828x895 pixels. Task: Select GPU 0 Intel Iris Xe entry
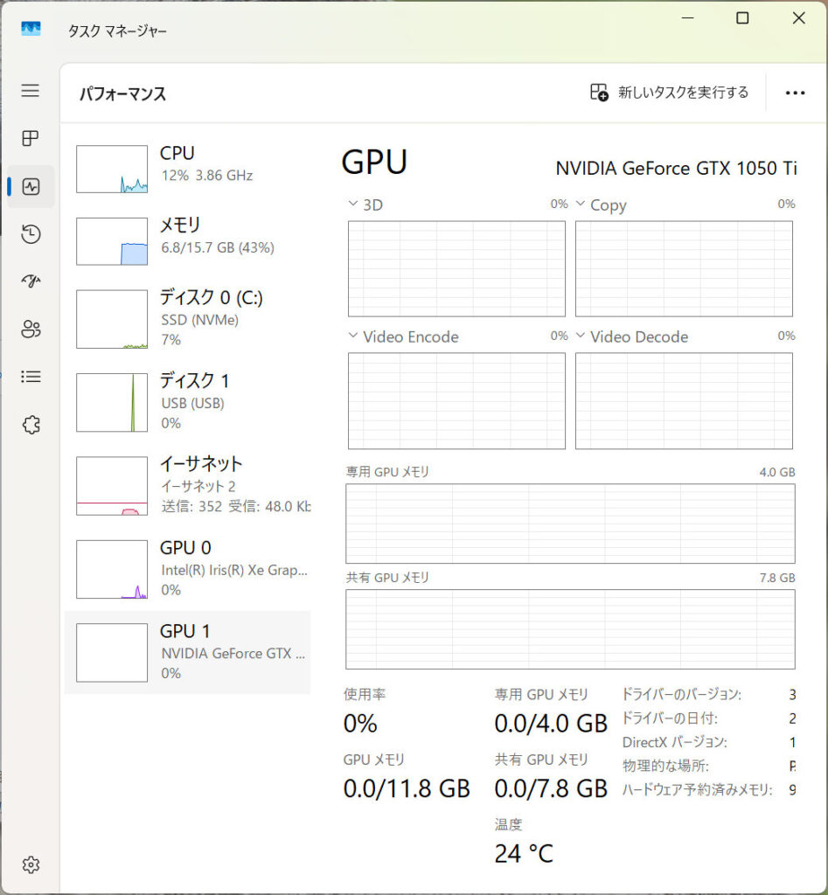[188, 568]
